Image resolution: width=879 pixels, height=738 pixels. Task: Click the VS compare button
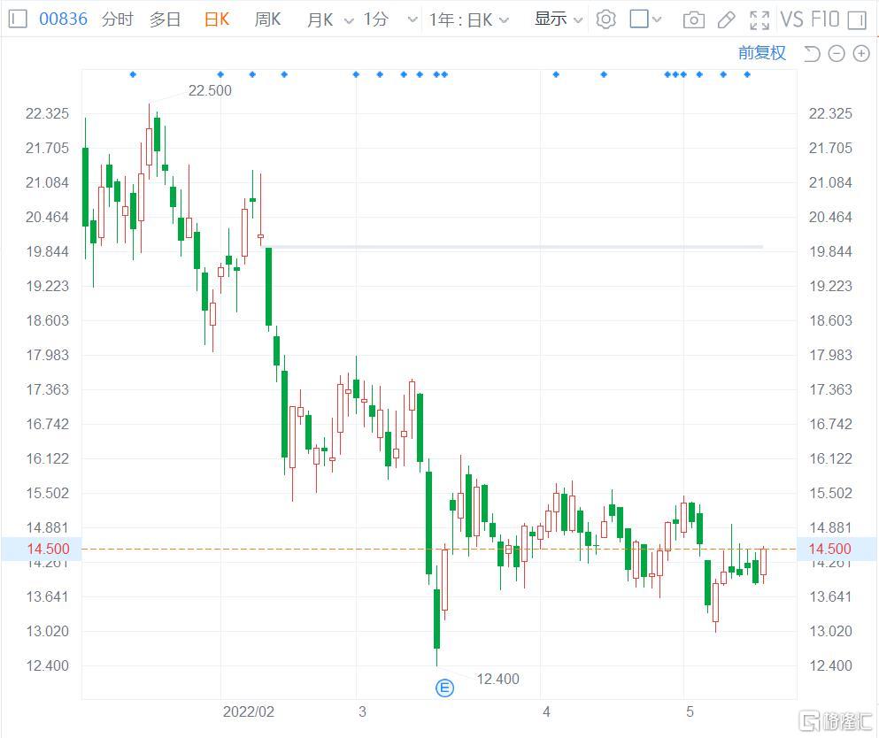coord(791,19)
